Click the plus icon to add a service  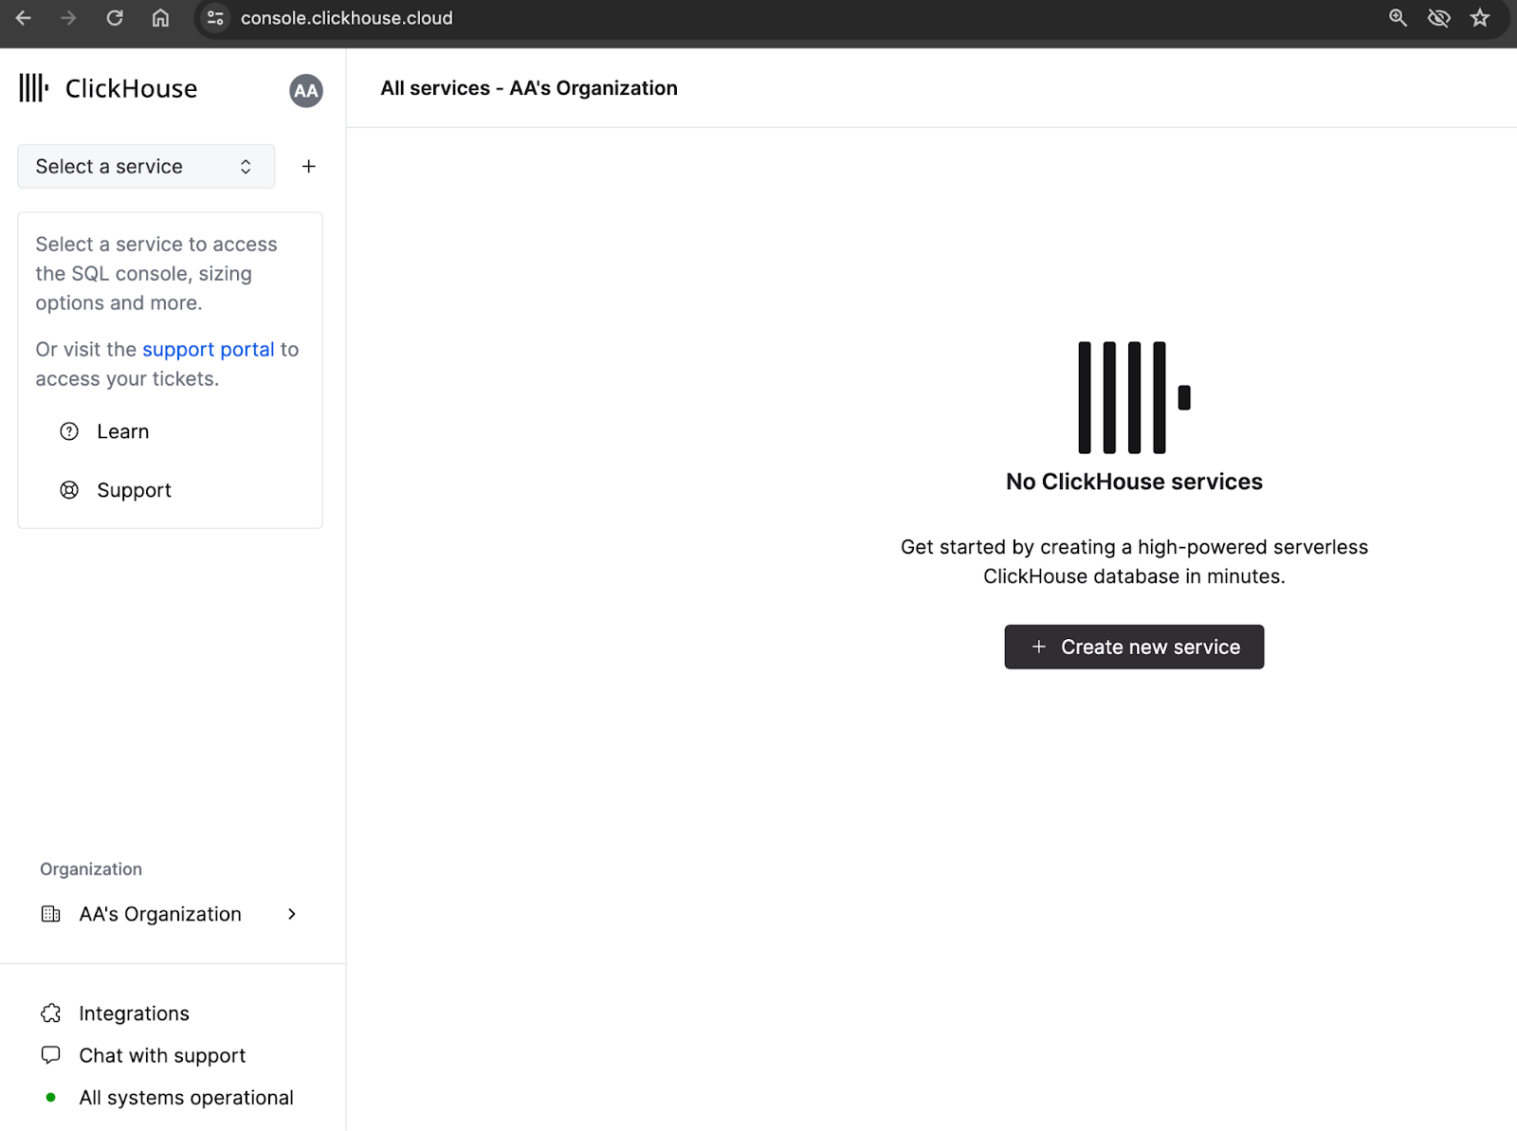point(308,166)
